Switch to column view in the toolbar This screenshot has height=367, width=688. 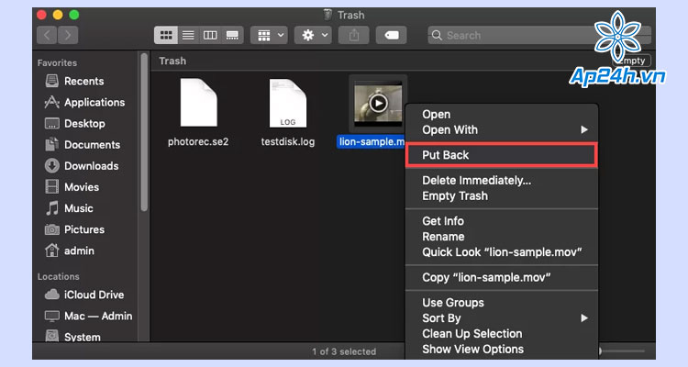click(x=210, y=35)
